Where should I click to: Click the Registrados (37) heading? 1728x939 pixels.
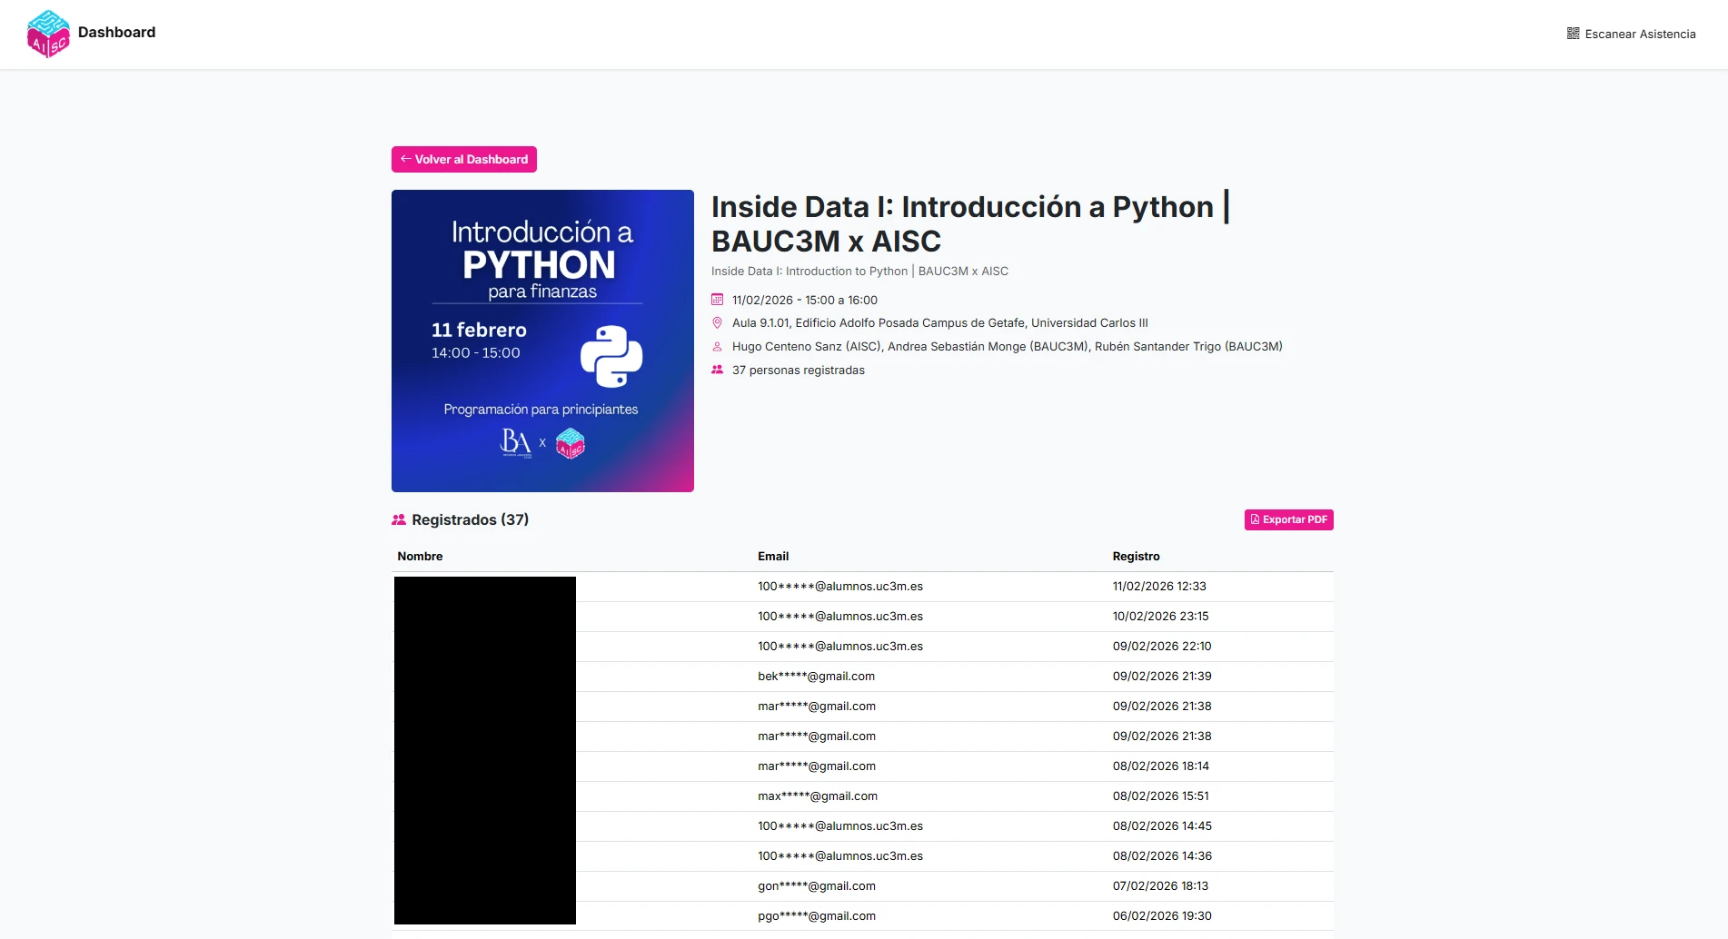470,519
